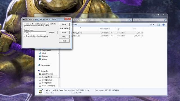Sort by Type column header
The height and width of the screenshot is (101, 180).
coord(118,29)
